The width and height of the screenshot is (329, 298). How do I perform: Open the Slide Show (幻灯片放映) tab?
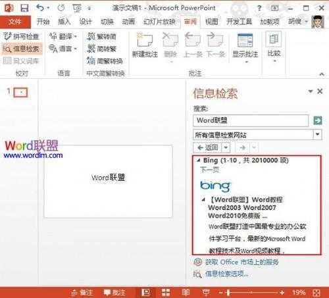click(x=159, y=22)
